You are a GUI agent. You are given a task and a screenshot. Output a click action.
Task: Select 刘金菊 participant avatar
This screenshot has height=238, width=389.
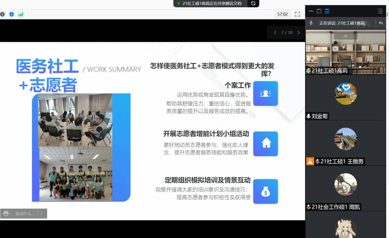pyautogui.click(x=345, y=93)
